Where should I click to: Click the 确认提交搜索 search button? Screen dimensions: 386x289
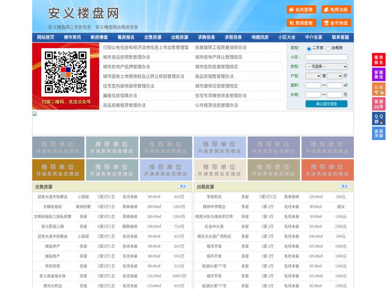(326, 104)
